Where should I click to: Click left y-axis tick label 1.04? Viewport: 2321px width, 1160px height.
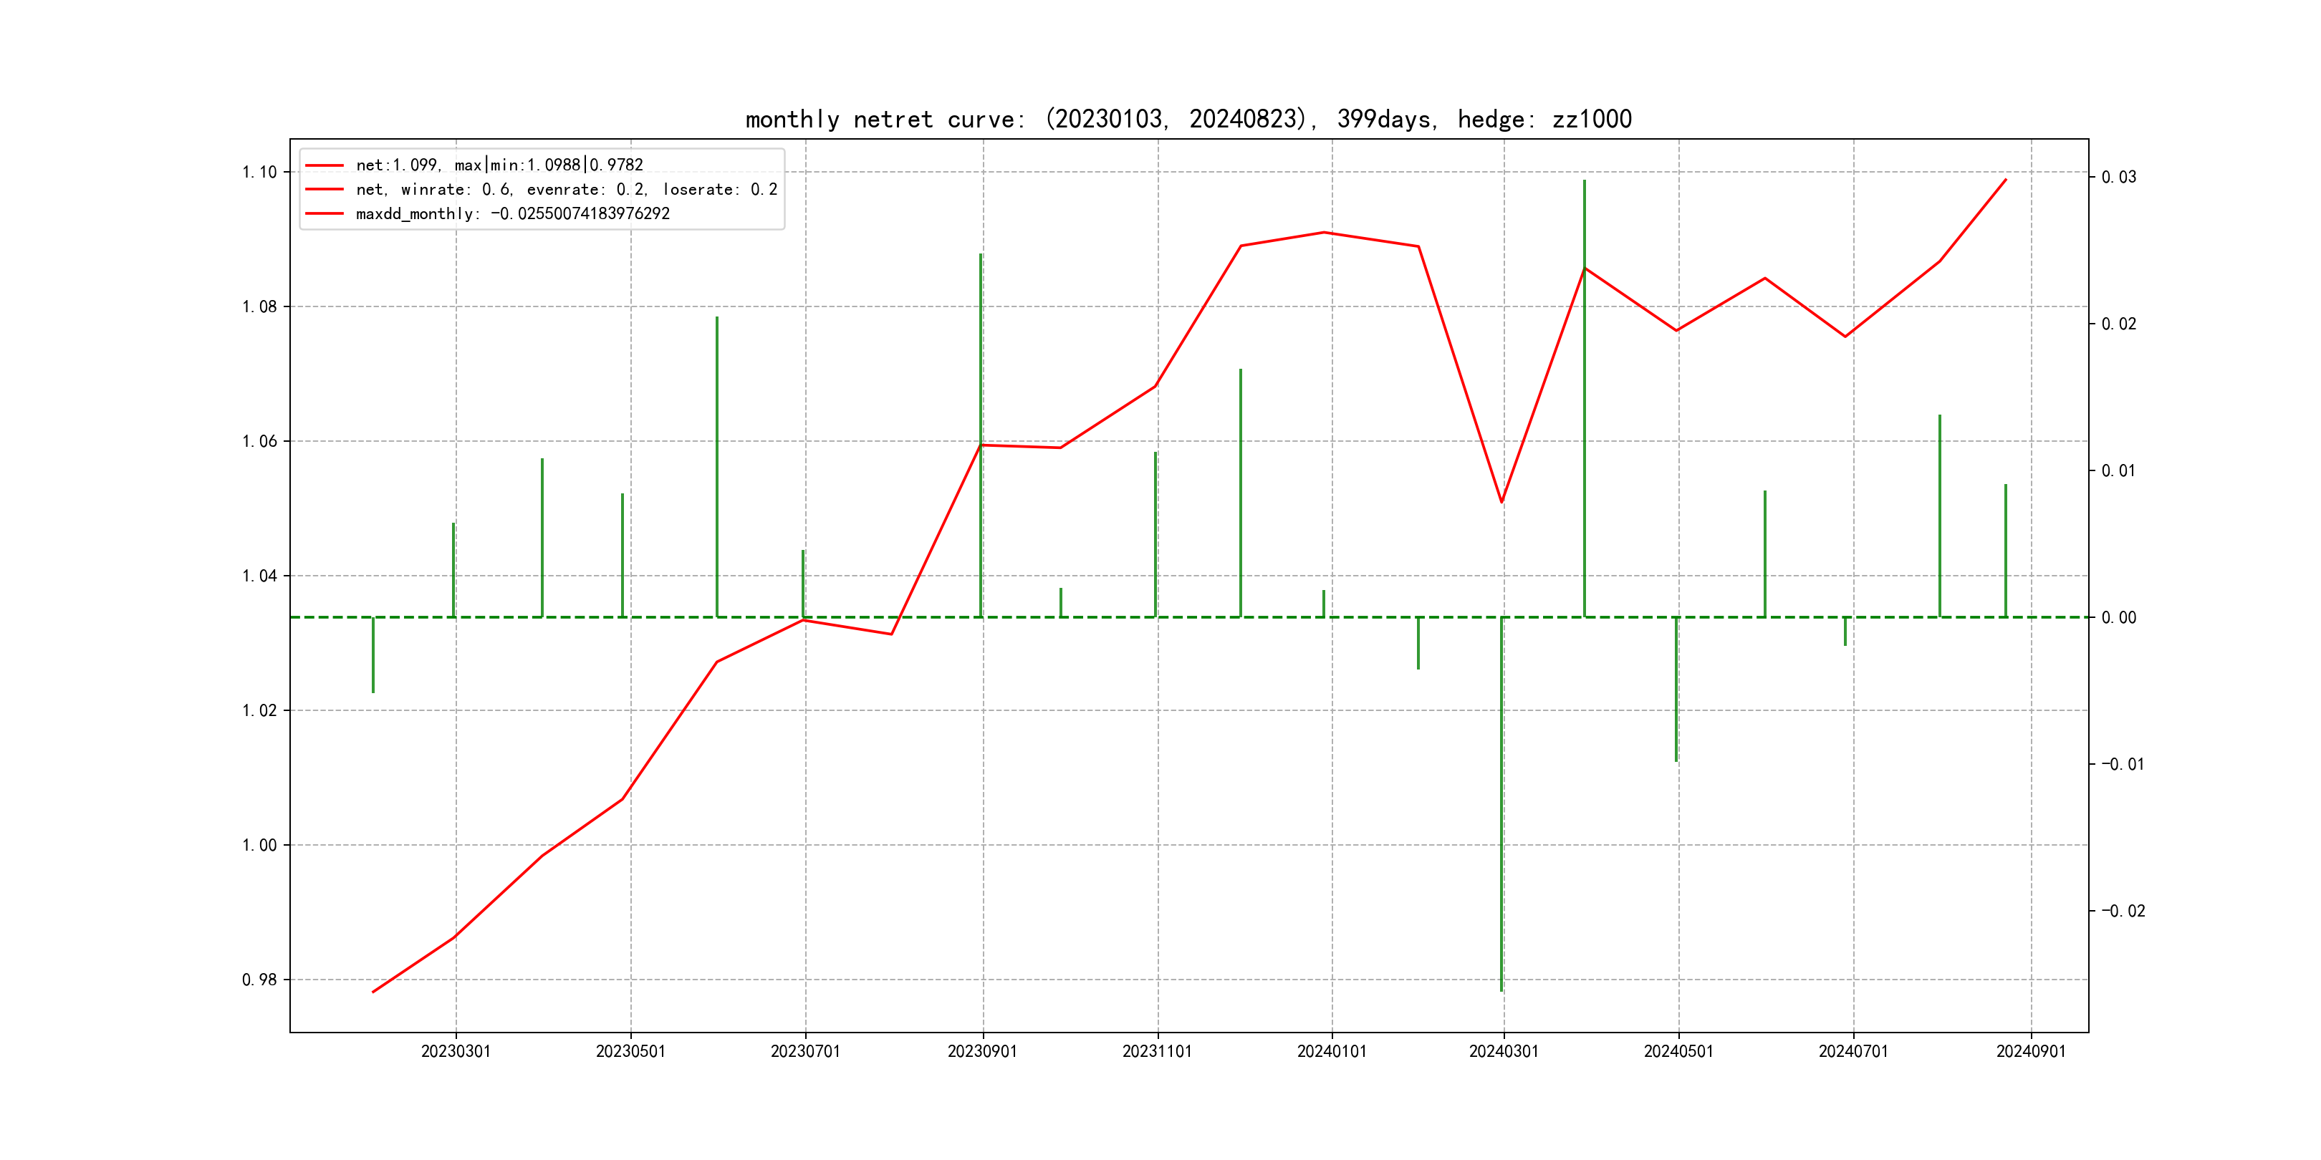pos(259,576)
